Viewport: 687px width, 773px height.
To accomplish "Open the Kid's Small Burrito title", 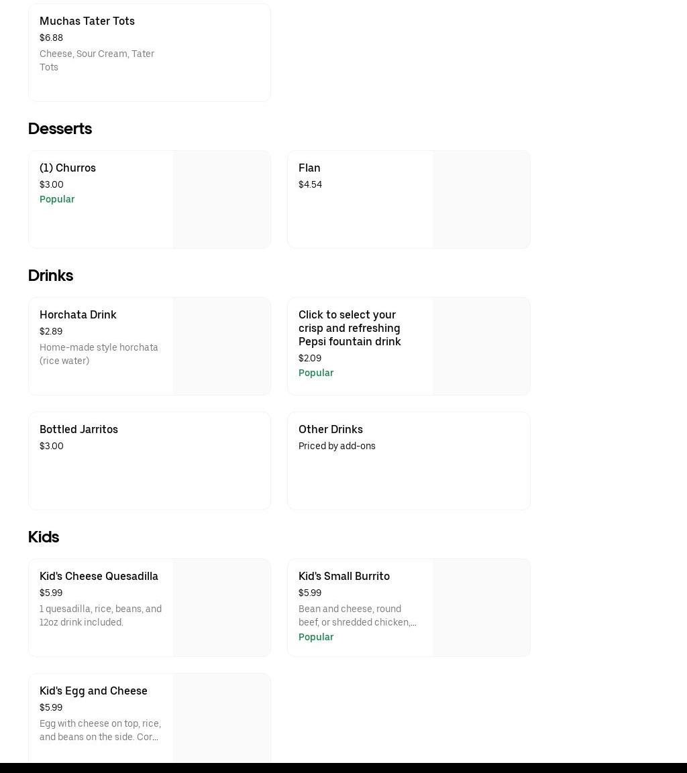I will click(343, 576).
